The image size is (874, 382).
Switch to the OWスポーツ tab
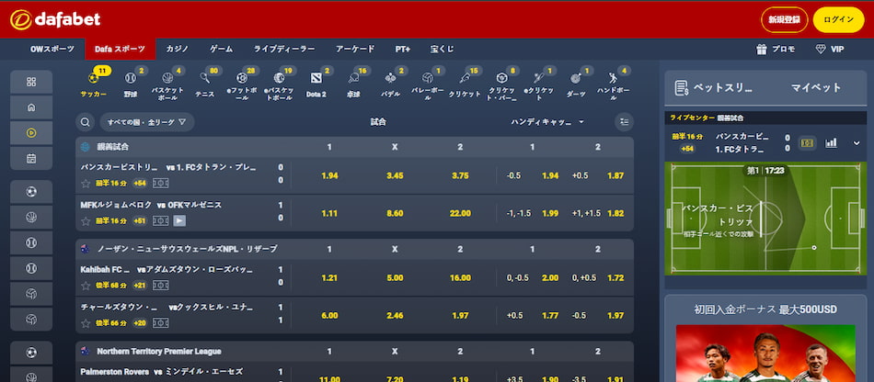click(x=52, y=49)
